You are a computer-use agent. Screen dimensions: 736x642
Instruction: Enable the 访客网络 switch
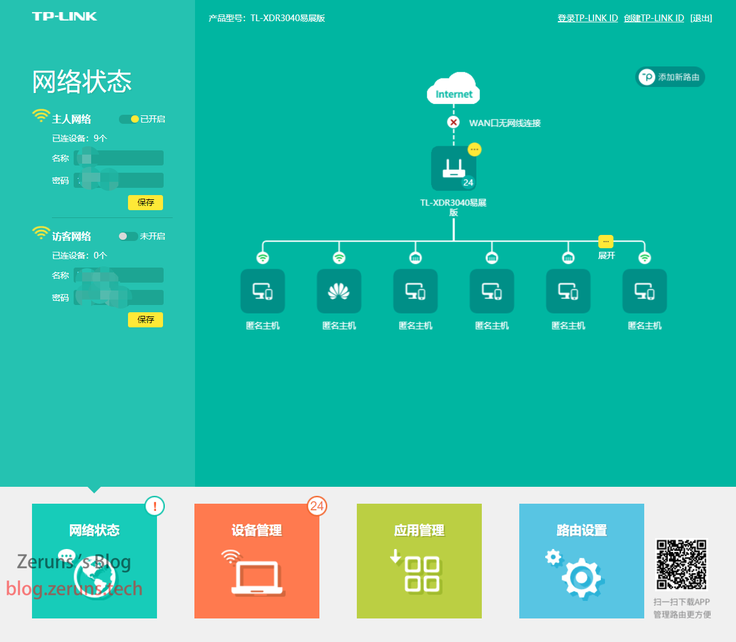pos(128,236)
